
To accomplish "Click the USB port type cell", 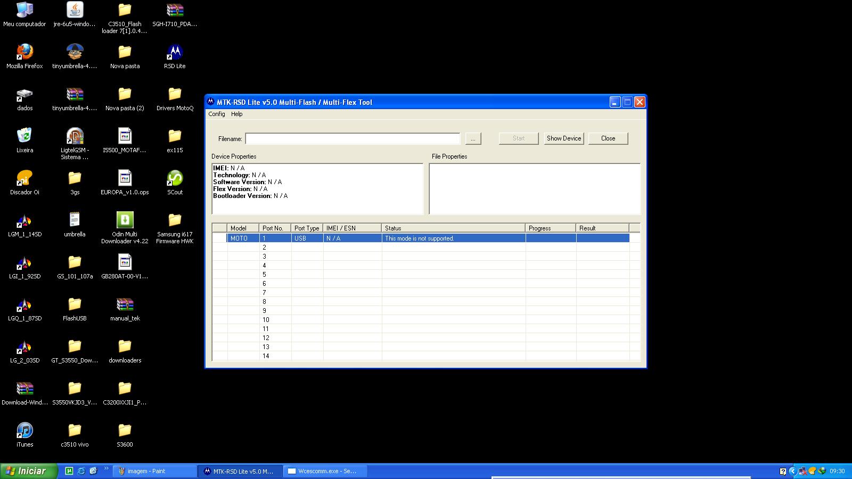I will click(307, 238).
